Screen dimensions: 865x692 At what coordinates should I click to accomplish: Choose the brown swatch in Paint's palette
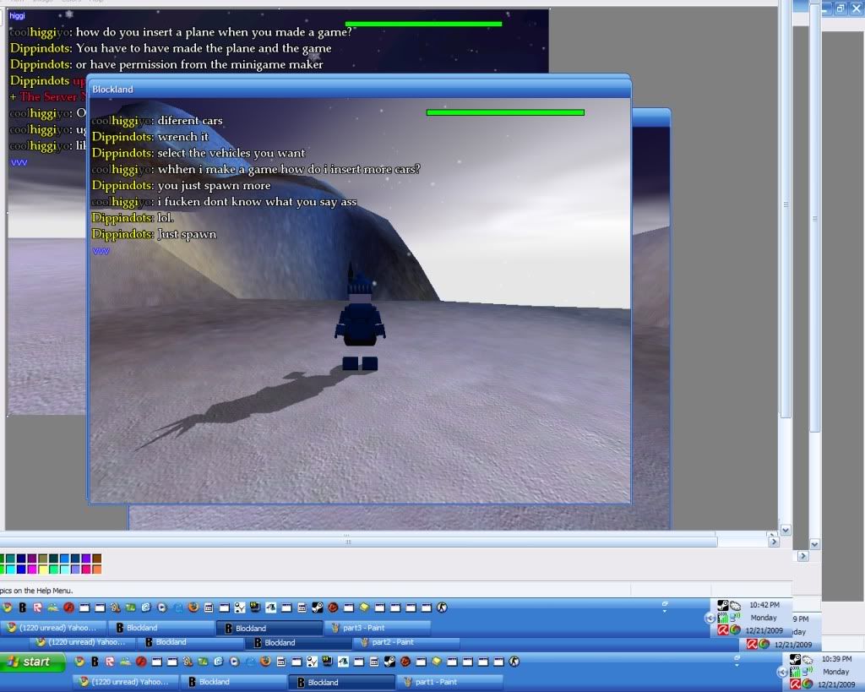(96, 559)
